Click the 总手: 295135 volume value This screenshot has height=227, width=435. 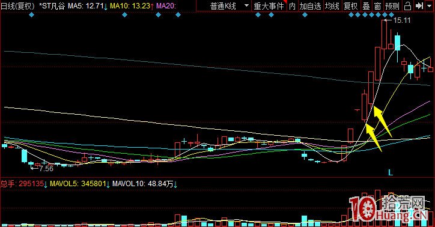pos(24,184)
